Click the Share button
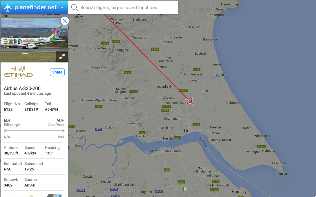The height and width of the screenshot is (197, 316). pyautogui.click(x=57, y=72)
